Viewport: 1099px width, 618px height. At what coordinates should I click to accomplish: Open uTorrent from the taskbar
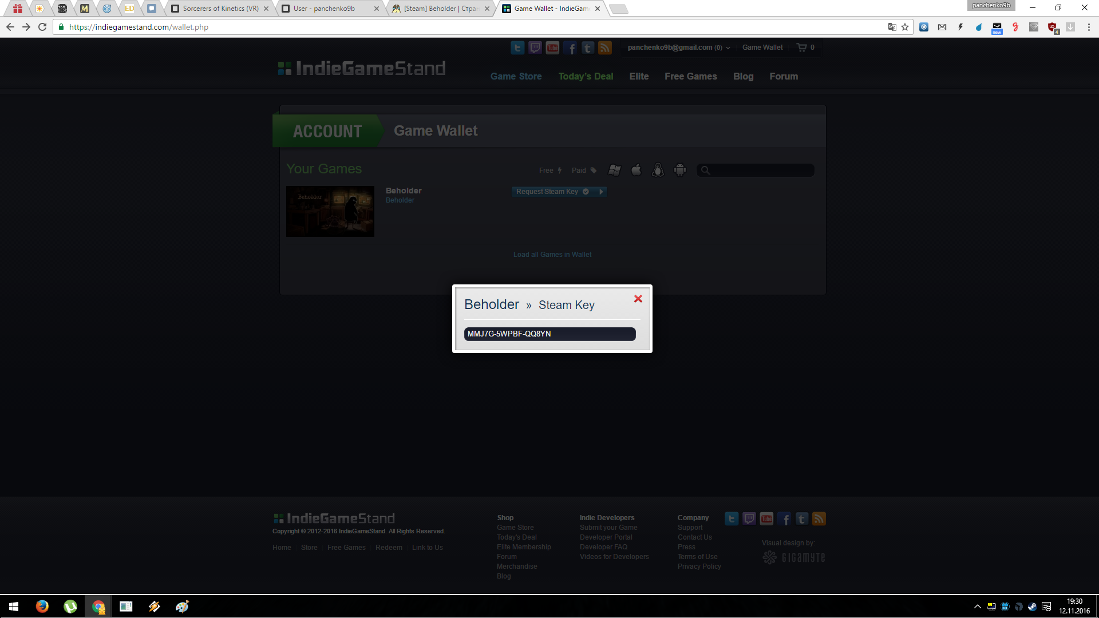point(70,607)
